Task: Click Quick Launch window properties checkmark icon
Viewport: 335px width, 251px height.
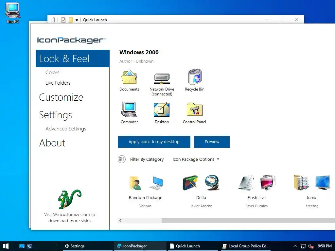Action: [x=63, y=20]
